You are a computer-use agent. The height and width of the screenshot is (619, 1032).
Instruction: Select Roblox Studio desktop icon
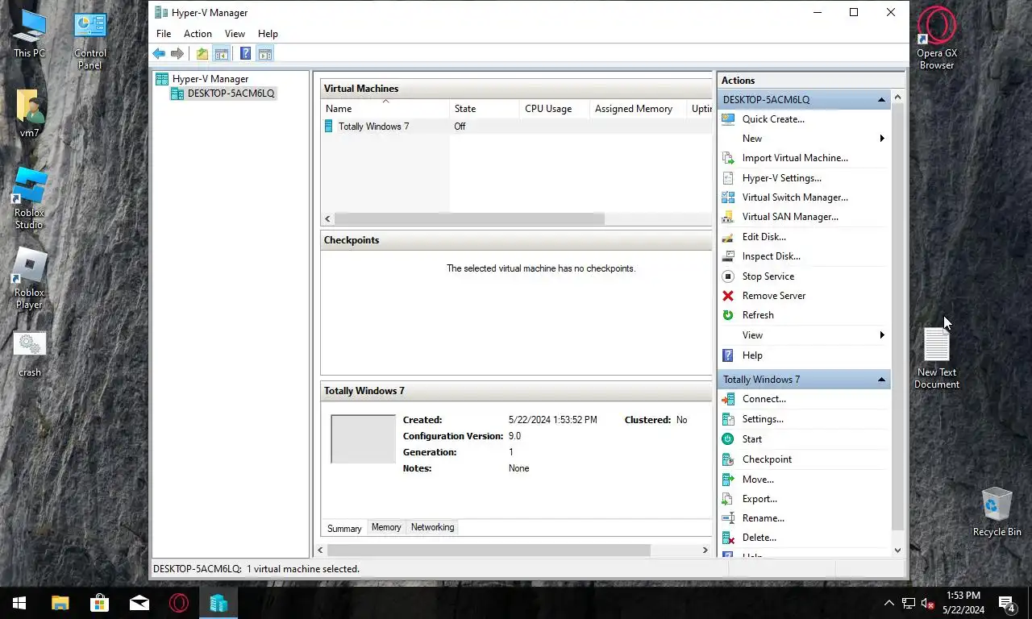click(x=29, y=198)
